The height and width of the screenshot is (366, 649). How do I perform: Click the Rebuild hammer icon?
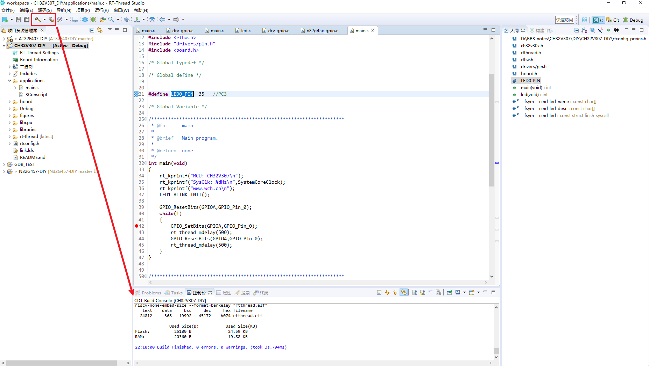[x=51, y=20]
